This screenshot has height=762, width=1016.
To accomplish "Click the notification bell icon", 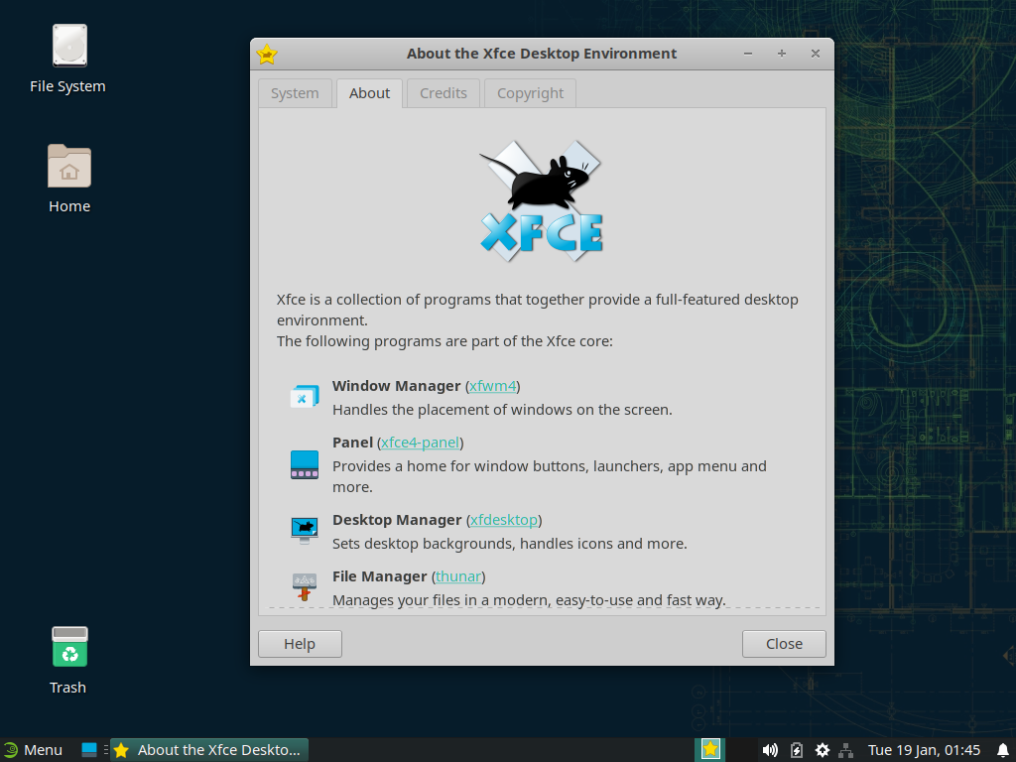I will [x=1002, y=750].
